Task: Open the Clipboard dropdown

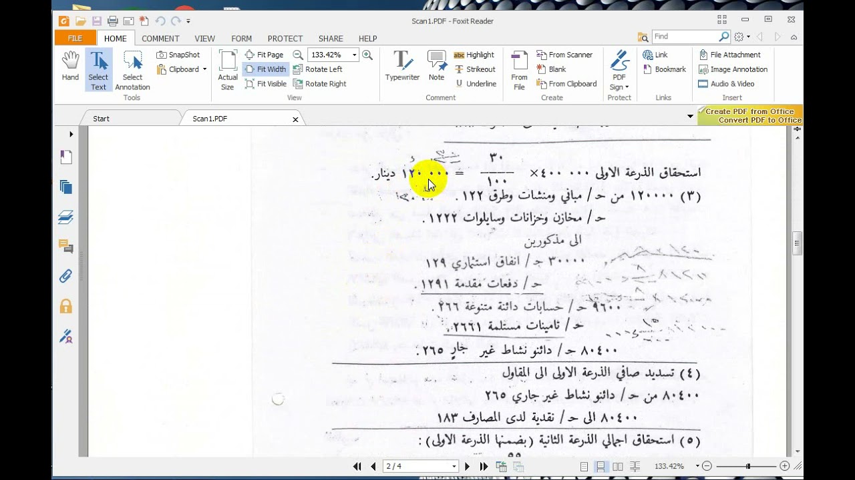Action: pos(182,69)
